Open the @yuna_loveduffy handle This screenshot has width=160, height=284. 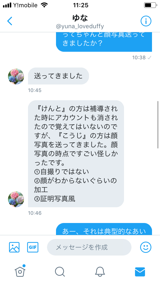click(x=80, y=26)
